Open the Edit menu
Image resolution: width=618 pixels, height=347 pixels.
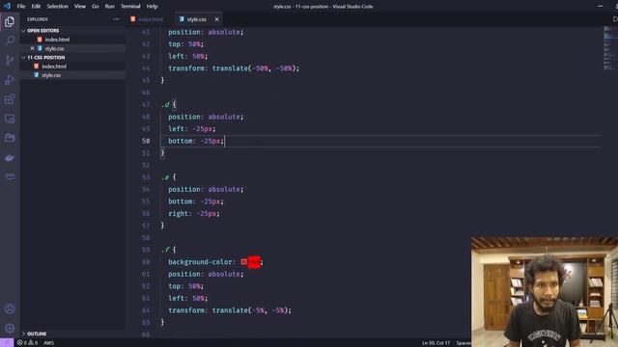(36, 7)
